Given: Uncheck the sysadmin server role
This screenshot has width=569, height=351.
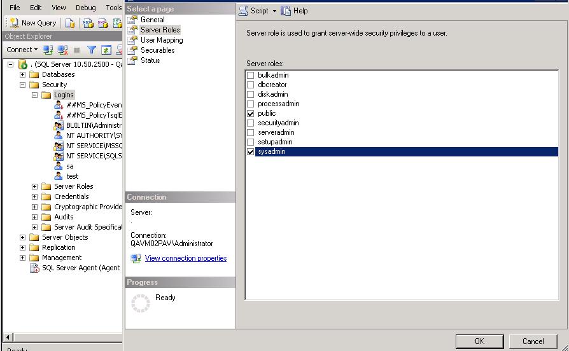Looking at the screenshot, I should click(251, 152).
